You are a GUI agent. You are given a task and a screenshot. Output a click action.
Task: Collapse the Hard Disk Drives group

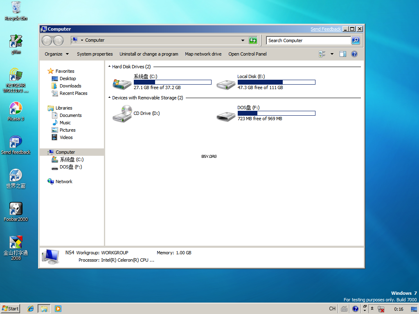[x=109, y=67]
